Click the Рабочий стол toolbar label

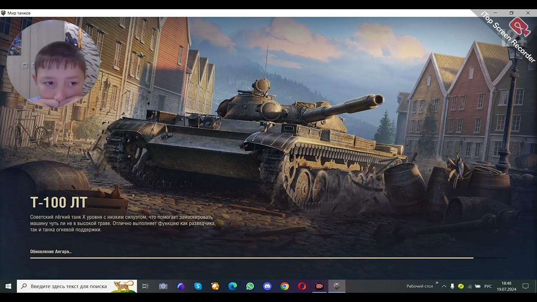pos(420,286)
